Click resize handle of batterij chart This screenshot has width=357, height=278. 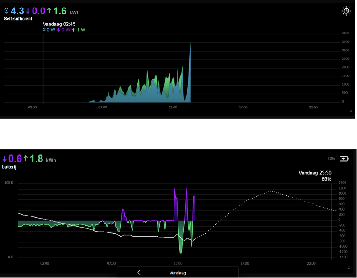[349, 268]
